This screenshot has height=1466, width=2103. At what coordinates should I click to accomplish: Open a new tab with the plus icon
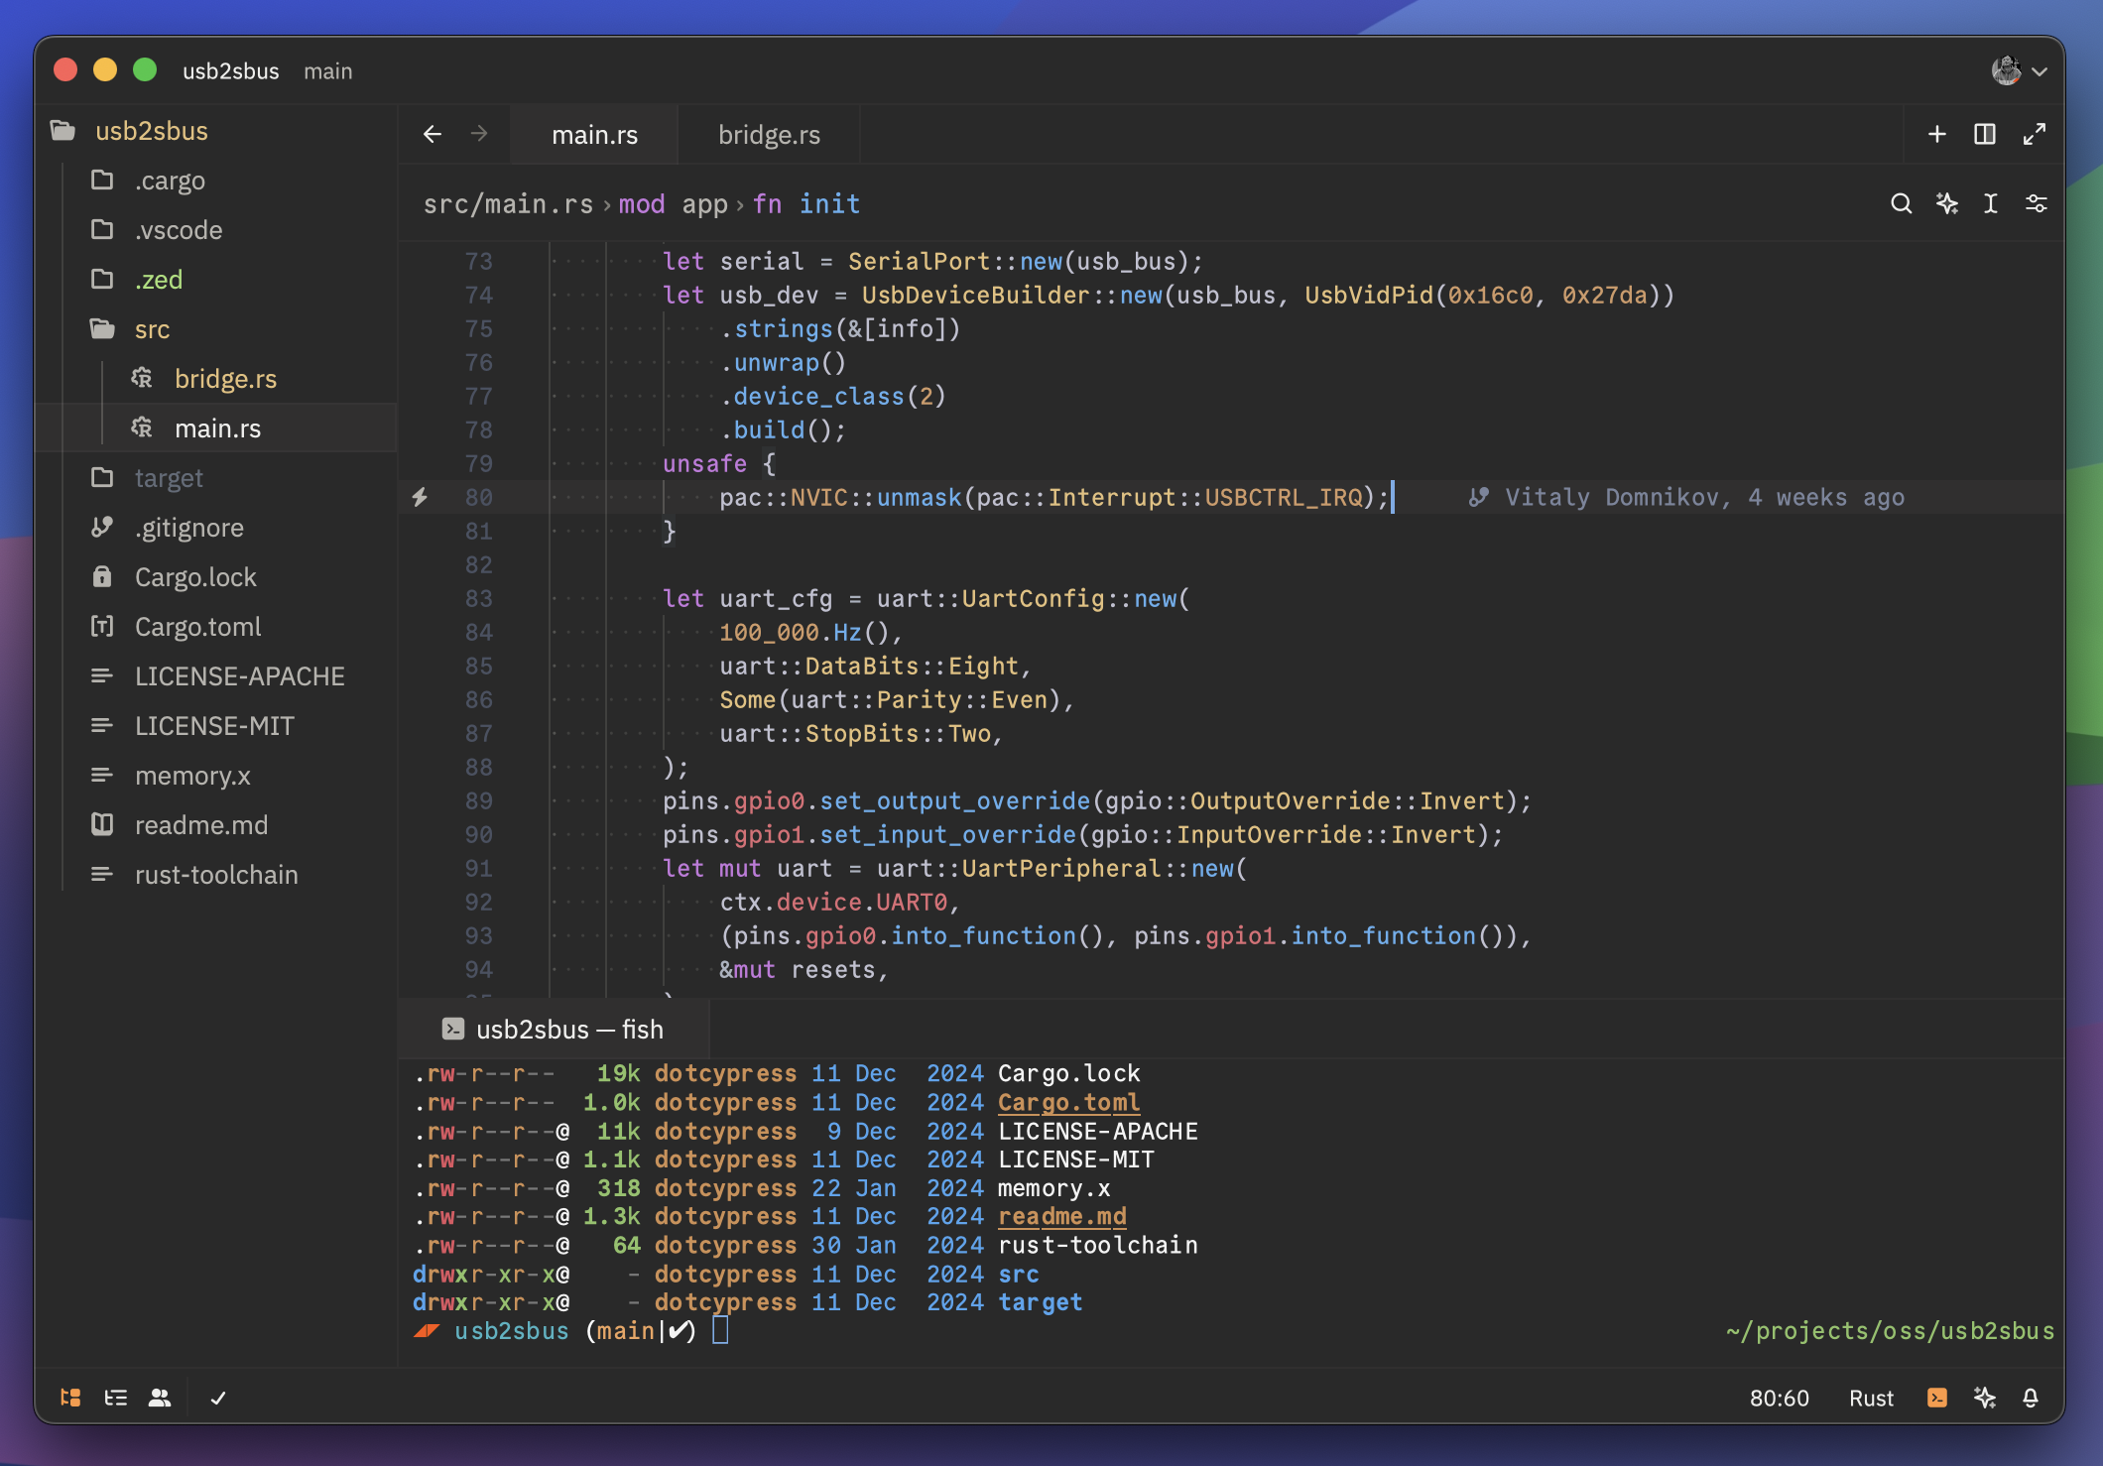coord(1936,134)
